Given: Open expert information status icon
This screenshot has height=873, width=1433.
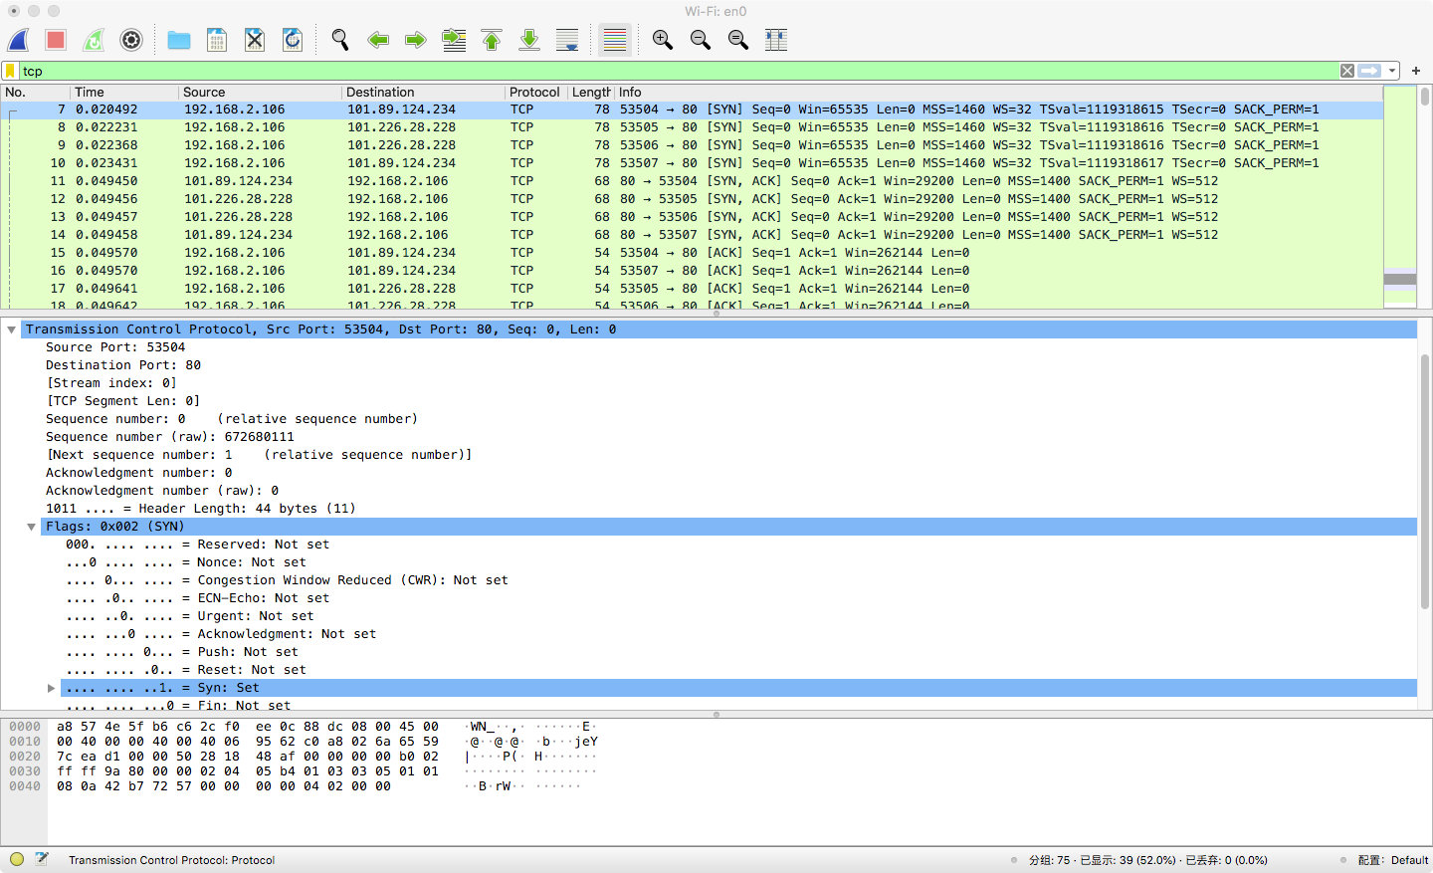Looking at the screenshot, I should tap(17, 859).
